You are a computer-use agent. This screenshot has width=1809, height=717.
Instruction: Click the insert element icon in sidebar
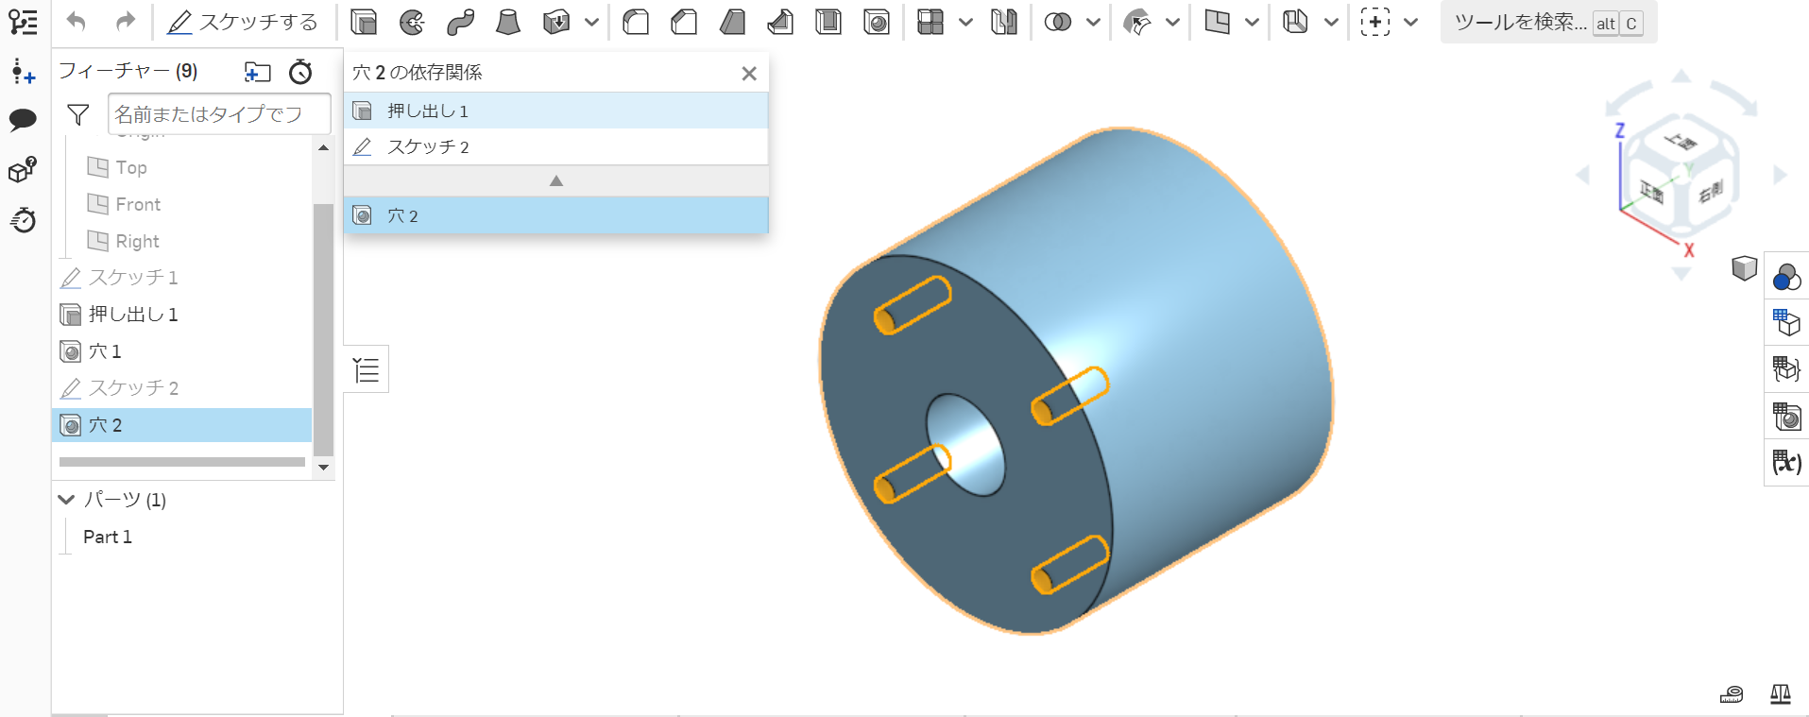point(23,72)
